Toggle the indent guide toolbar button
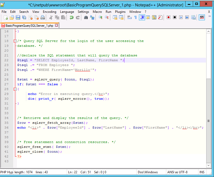 pyautogui.click(x=142, y=17)
